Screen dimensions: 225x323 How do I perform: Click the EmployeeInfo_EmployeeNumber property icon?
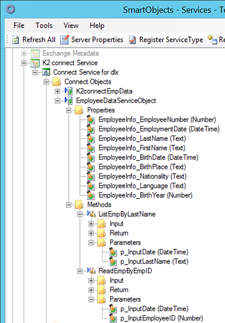pyautogui.click(x=91, y=120)
